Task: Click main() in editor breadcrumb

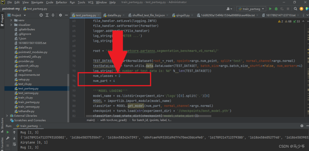Action: tap(91, 120)
